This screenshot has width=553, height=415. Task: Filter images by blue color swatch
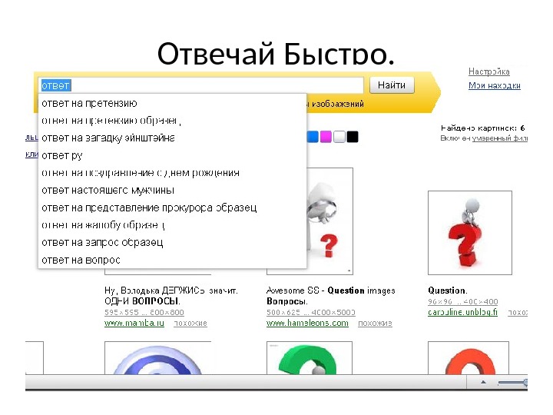point(313,137)
